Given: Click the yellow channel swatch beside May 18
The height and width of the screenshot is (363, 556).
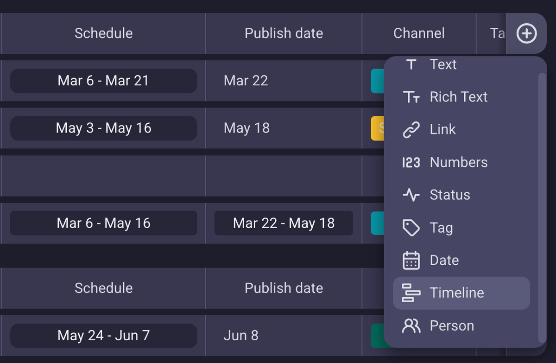Looking at the screenshot, I should coord(376,128).
